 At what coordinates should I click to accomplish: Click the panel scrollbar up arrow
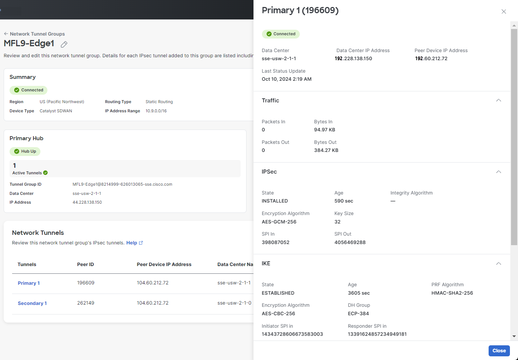(x=514, y=25)
